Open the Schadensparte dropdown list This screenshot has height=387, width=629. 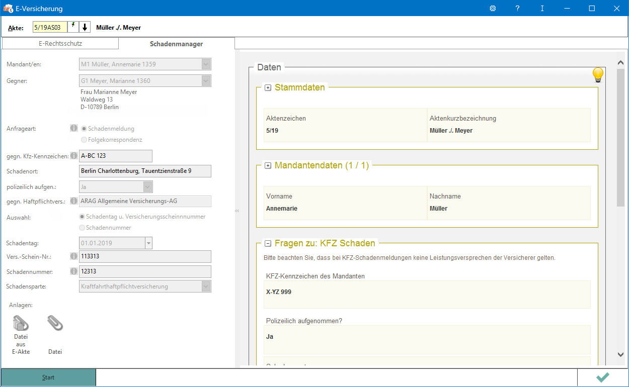click(205, 286)
